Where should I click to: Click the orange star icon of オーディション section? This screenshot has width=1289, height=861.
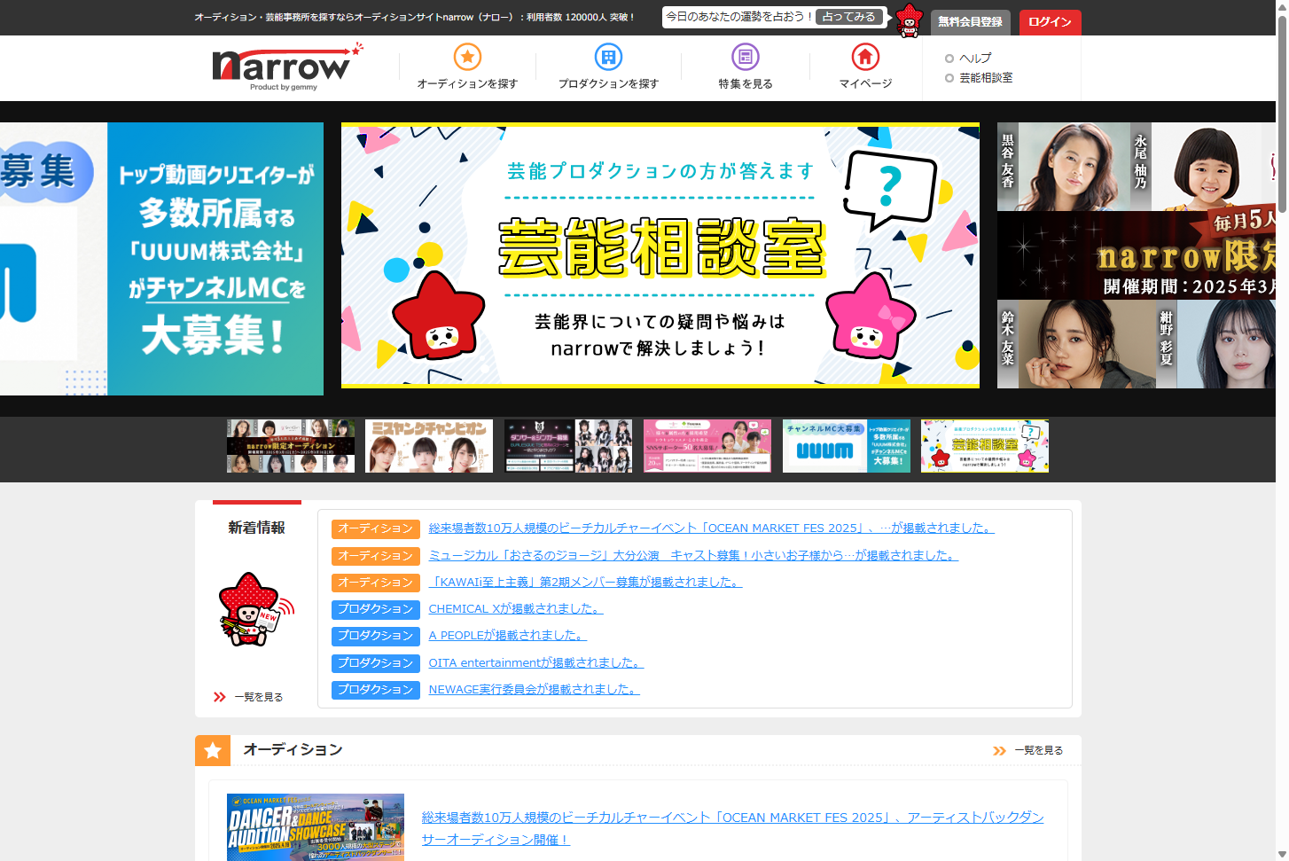point(213,750)
